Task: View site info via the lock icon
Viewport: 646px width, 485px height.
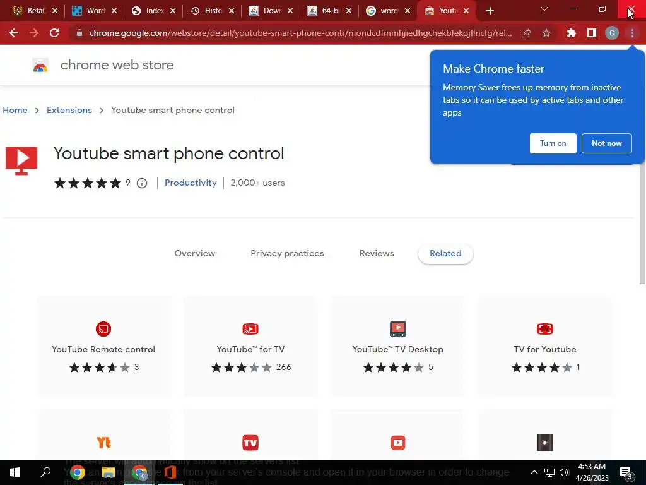Action: pyautogui.click(x=79, y=33)
